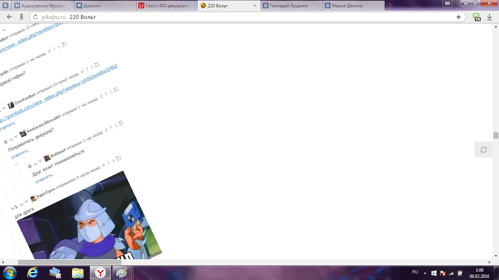499x280 pixels.
Task: Upvote kypoTpax's +5 comment
Action: [x=21, y=204]
